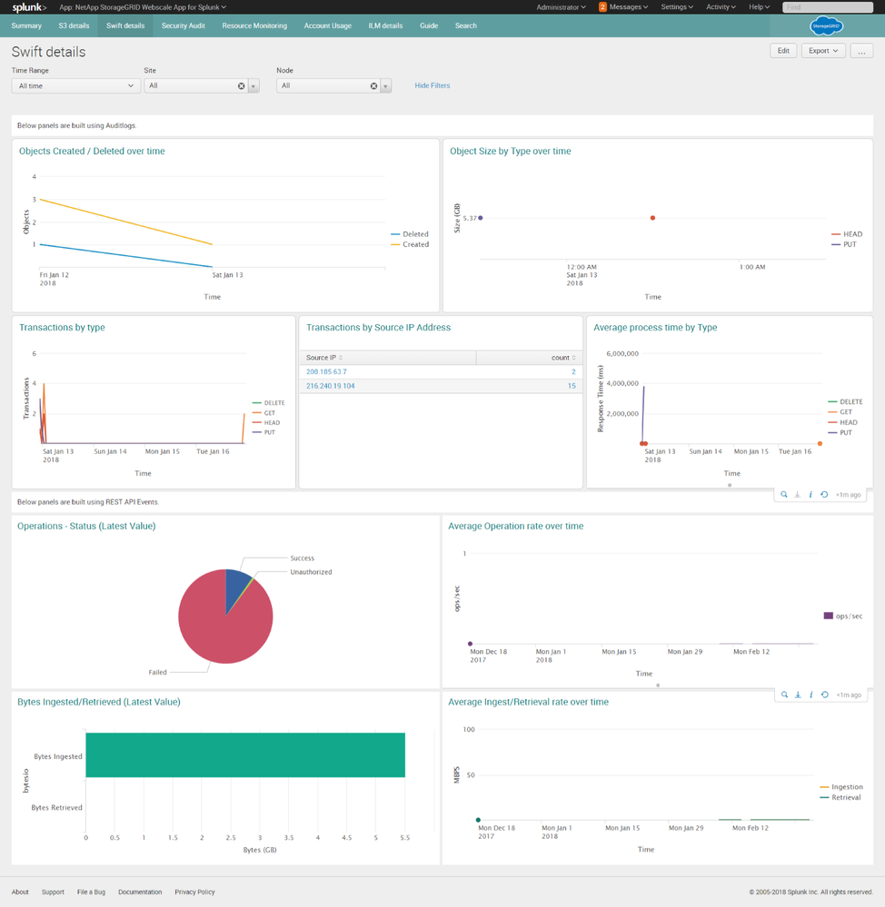Click the Find search field
Screen dimensions: 885x907
click(827, 7)
